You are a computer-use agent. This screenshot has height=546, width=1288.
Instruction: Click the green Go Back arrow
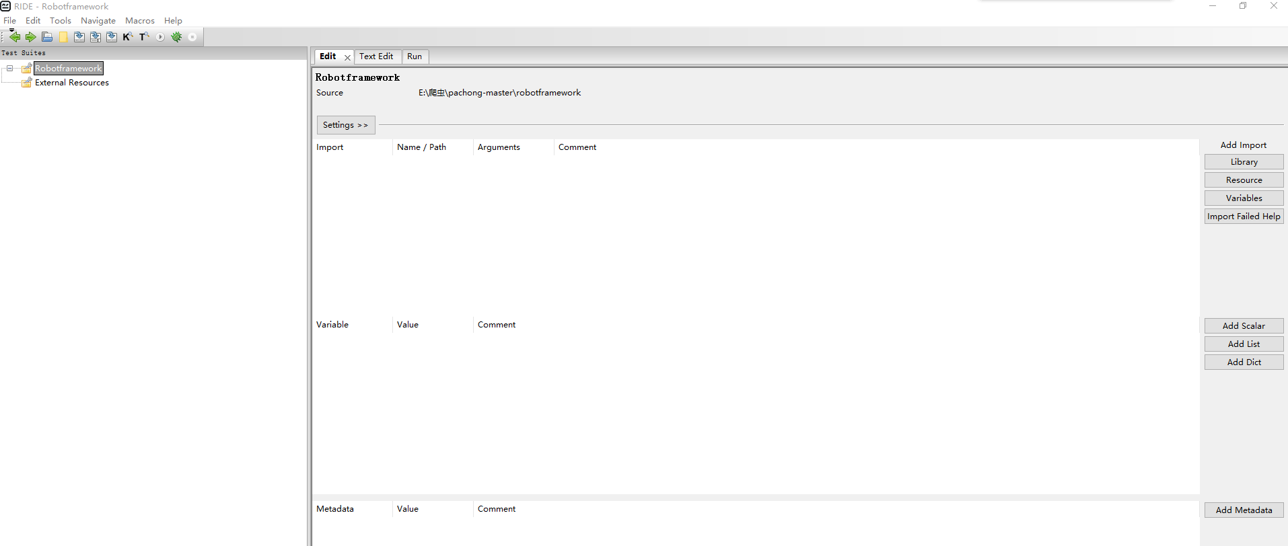tap(14, 37)
